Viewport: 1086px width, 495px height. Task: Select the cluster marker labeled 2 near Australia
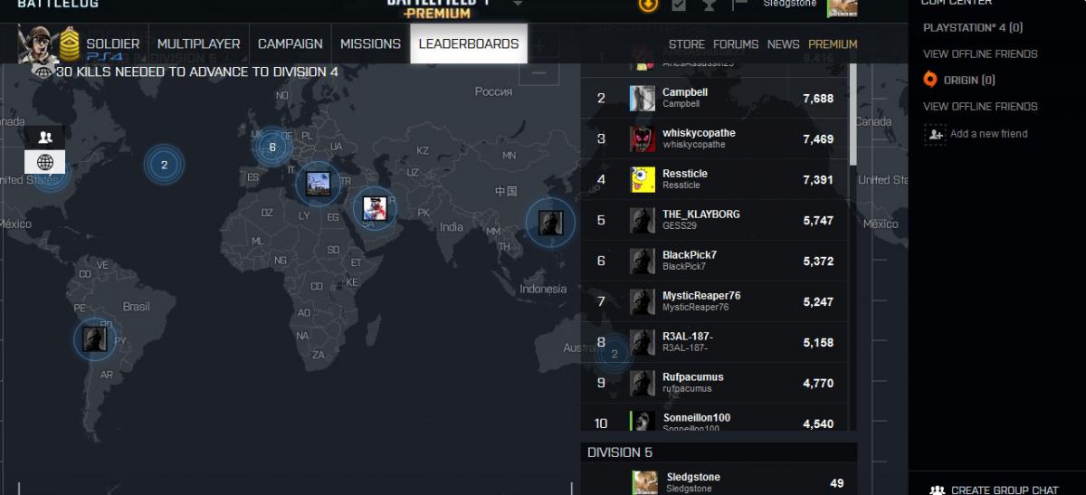click(x=614, y=354)
